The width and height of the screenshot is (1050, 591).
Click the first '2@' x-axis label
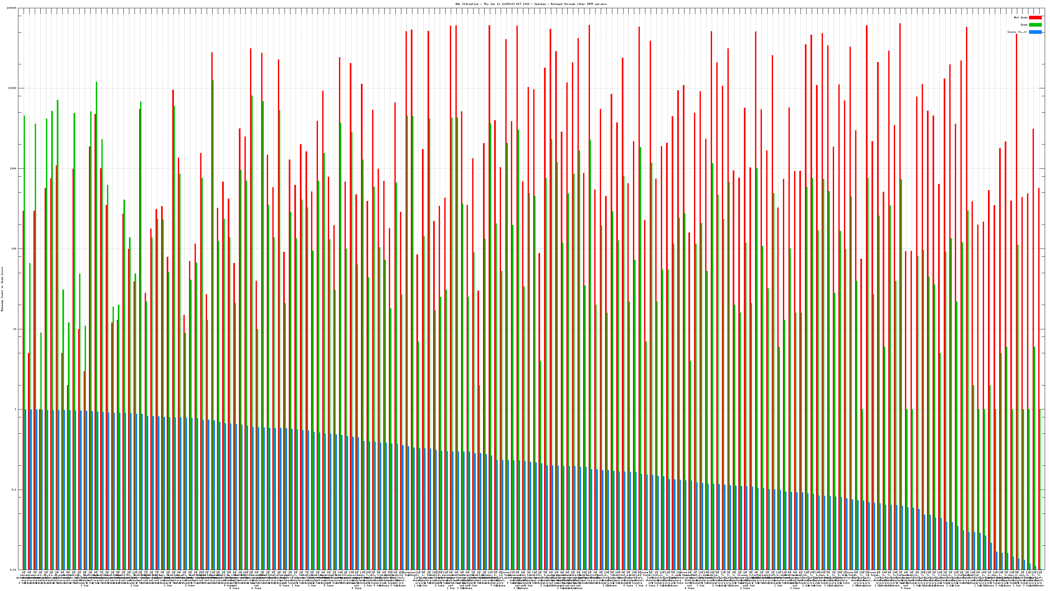(x=23, y=572)
